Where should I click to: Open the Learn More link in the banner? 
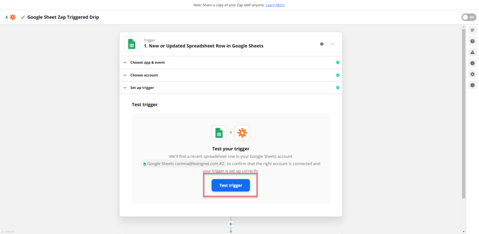click(275, 5)
